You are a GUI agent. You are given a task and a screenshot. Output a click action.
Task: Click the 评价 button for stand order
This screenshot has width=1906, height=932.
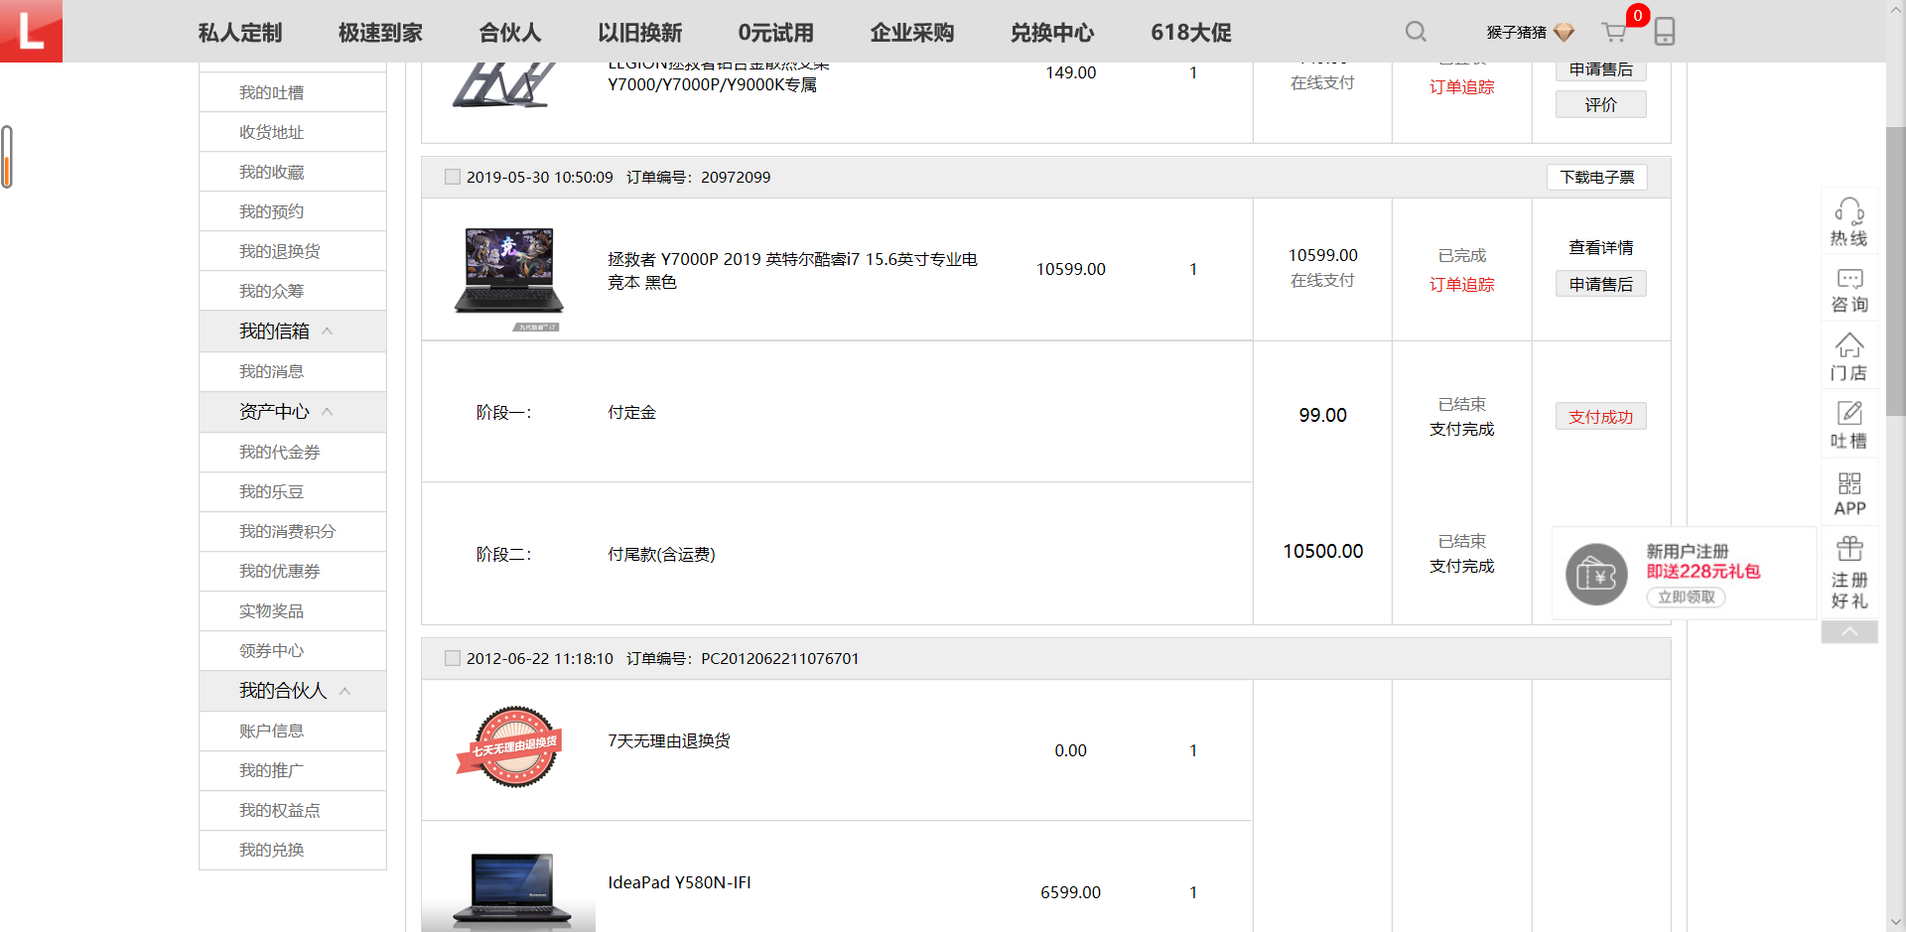1600,104
